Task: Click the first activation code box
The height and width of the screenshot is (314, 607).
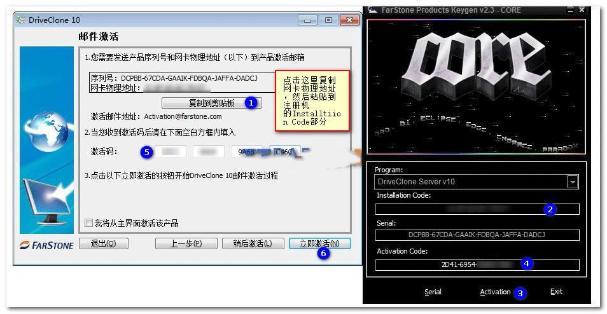Action: pos(171,151)
